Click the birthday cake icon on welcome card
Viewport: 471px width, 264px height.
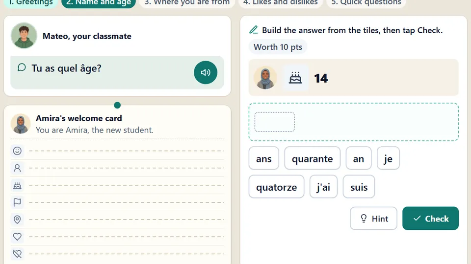click(x=17, y=185)
